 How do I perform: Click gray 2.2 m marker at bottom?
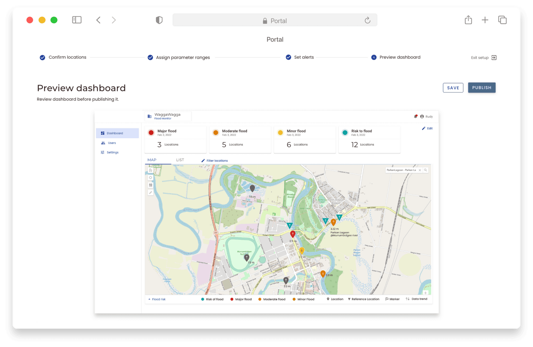pos(286,280)
